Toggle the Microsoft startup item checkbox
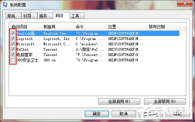This screenshot has width=195, height=122. pyautogui.click(x=13, y=44)
